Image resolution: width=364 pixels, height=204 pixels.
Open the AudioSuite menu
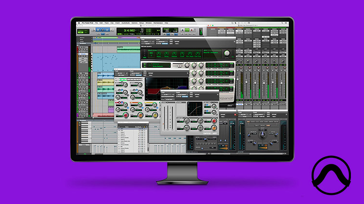(125, 23)
